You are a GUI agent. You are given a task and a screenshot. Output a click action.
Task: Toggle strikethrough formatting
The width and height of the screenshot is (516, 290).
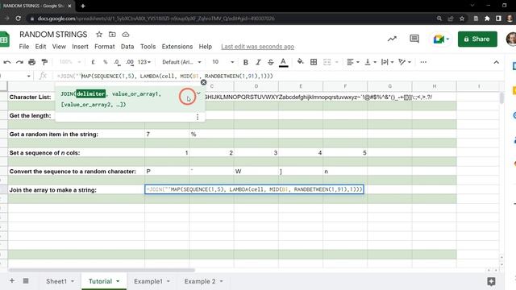point(271,62)
